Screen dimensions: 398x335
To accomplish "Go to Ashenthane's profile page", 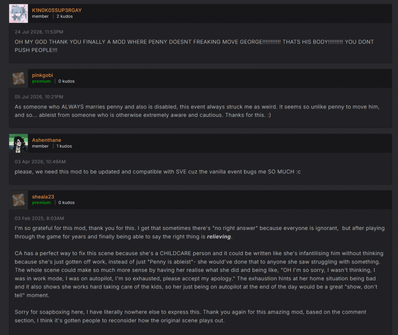I will (x=46, y=140).
